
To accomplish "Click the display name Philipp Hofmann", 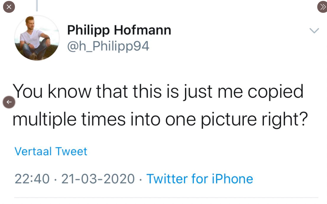I will click(x=119, y=30).
